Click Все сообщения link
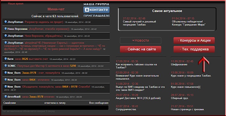Screen dimensions: 226x116 coord(99,103)
